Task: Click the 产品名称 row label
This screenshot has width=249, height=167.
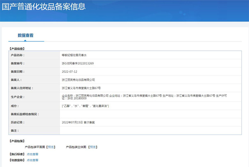Action: point(18,55)
